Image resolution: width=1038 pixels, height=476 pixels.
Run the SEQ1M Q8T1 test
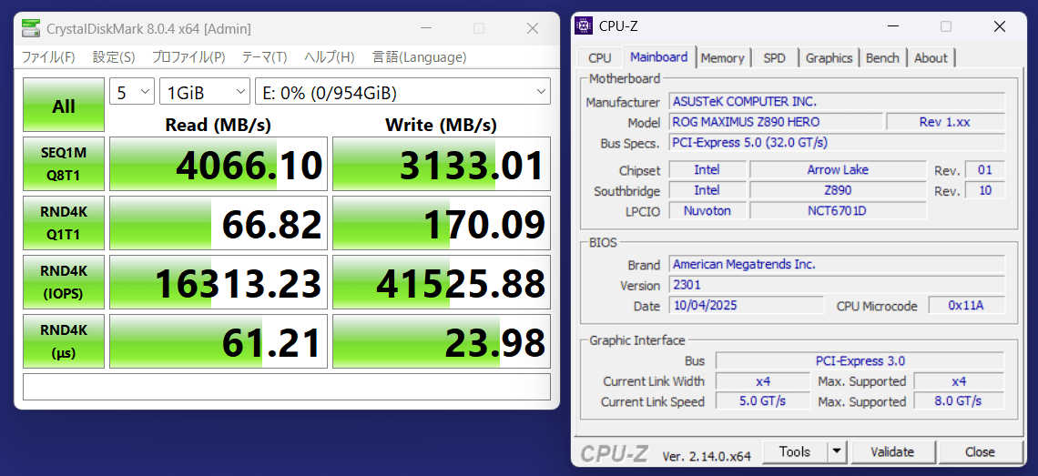(x=64, y=164)
